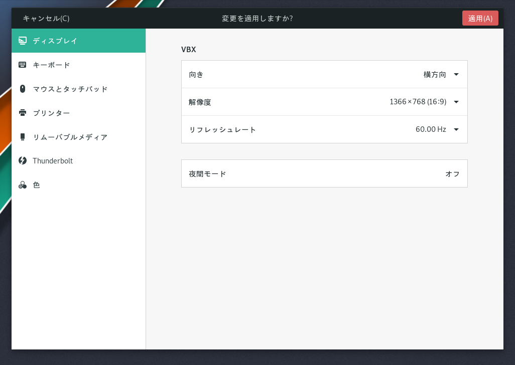This screenshot has width=515, height=365.
Task: Expand the リフレッシュレート dropdown arrow
Action: [456, 129]
